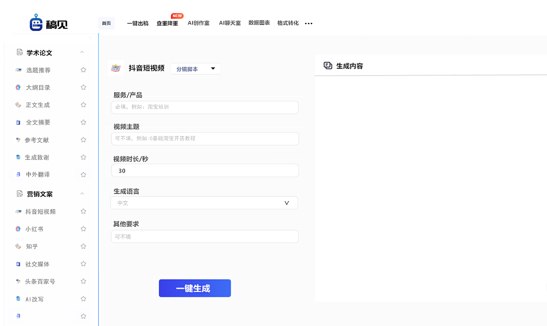This screenshot has height=326, width=547.
Task: Open the 分镜脚本 dropdown
Action: pos(195,69)
